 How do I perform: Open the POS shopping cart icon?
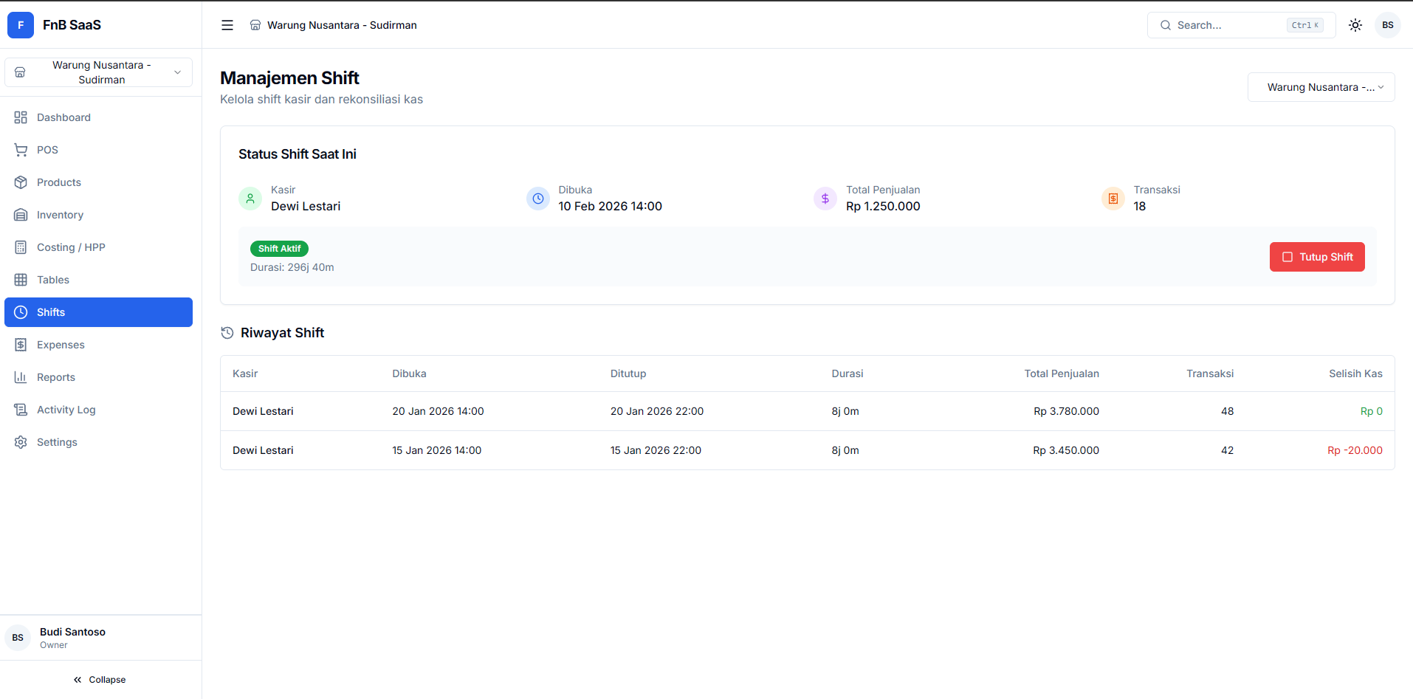[x=21, y=150]
